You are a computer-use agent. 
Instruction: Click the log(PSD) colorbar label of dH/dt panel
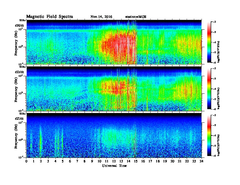tap(219, 52)
